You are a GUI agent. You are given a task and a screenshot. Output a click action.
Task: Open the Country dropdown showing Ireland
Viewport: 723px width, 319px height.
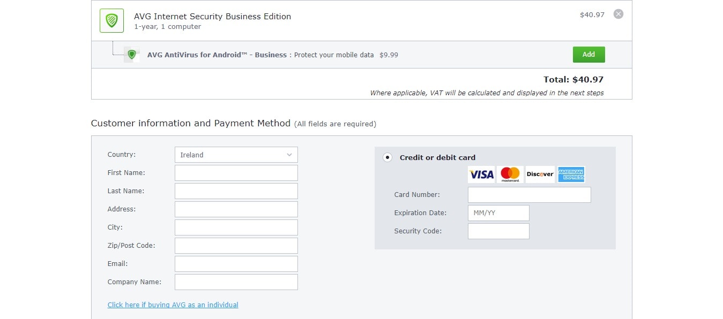[236, 155]
